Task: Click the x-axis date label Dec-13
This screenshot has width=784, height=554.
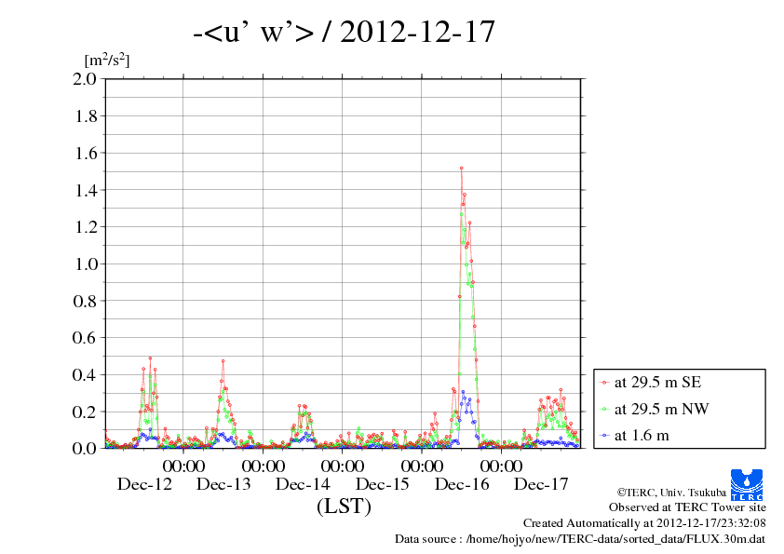Action: coord(223,484)
